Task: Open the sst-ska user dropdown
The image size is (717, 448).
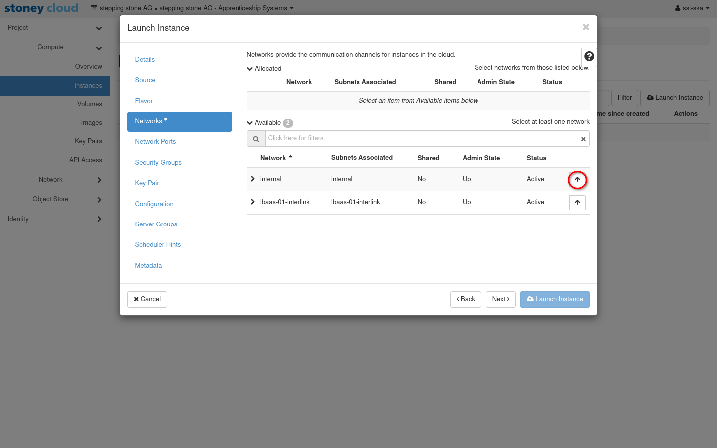Action: click(692, 8)
